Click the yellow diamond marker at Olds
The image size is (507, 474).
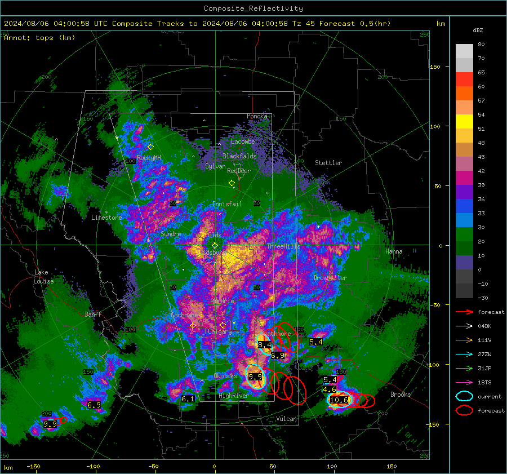(215, 246)
